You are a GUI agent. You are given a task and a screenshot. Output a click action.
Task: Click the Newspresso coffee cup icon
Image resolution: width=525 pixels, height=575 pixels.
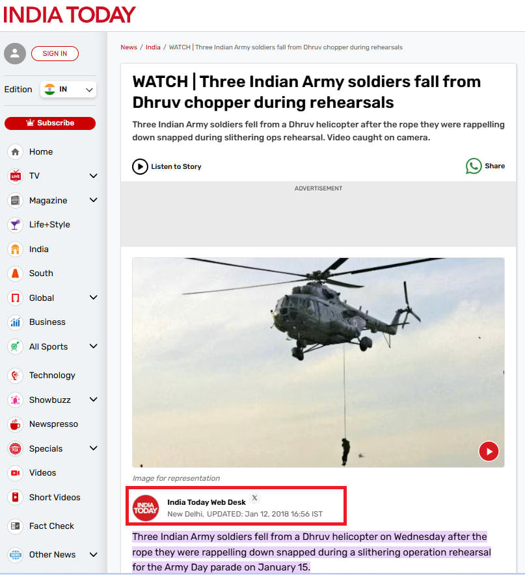15,424
